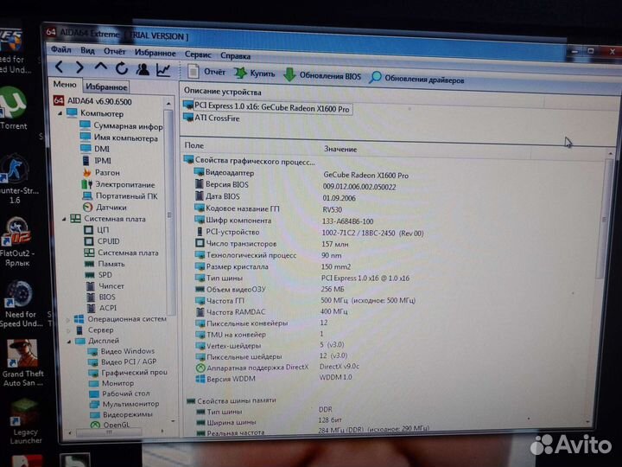Collapse the Системная плата parent node
Image resolution: width=622 pixels, height=467 pixels.
(64, 219)
